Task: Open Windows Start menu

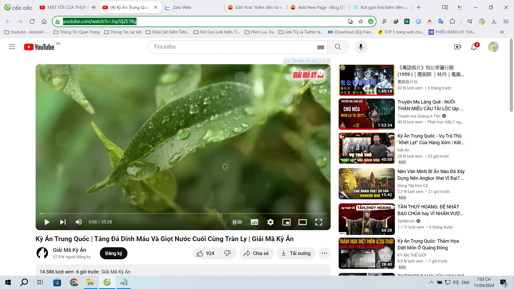Action: click(x=8, y=282)
